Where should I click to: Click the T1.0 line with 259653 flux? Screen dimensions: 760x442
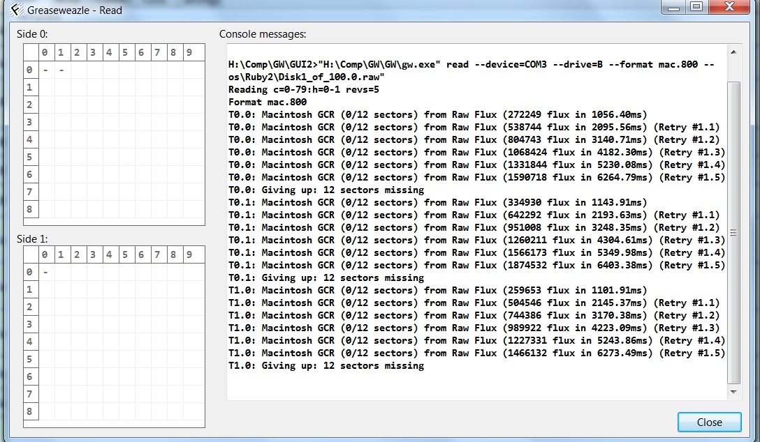tap(438, 291)
